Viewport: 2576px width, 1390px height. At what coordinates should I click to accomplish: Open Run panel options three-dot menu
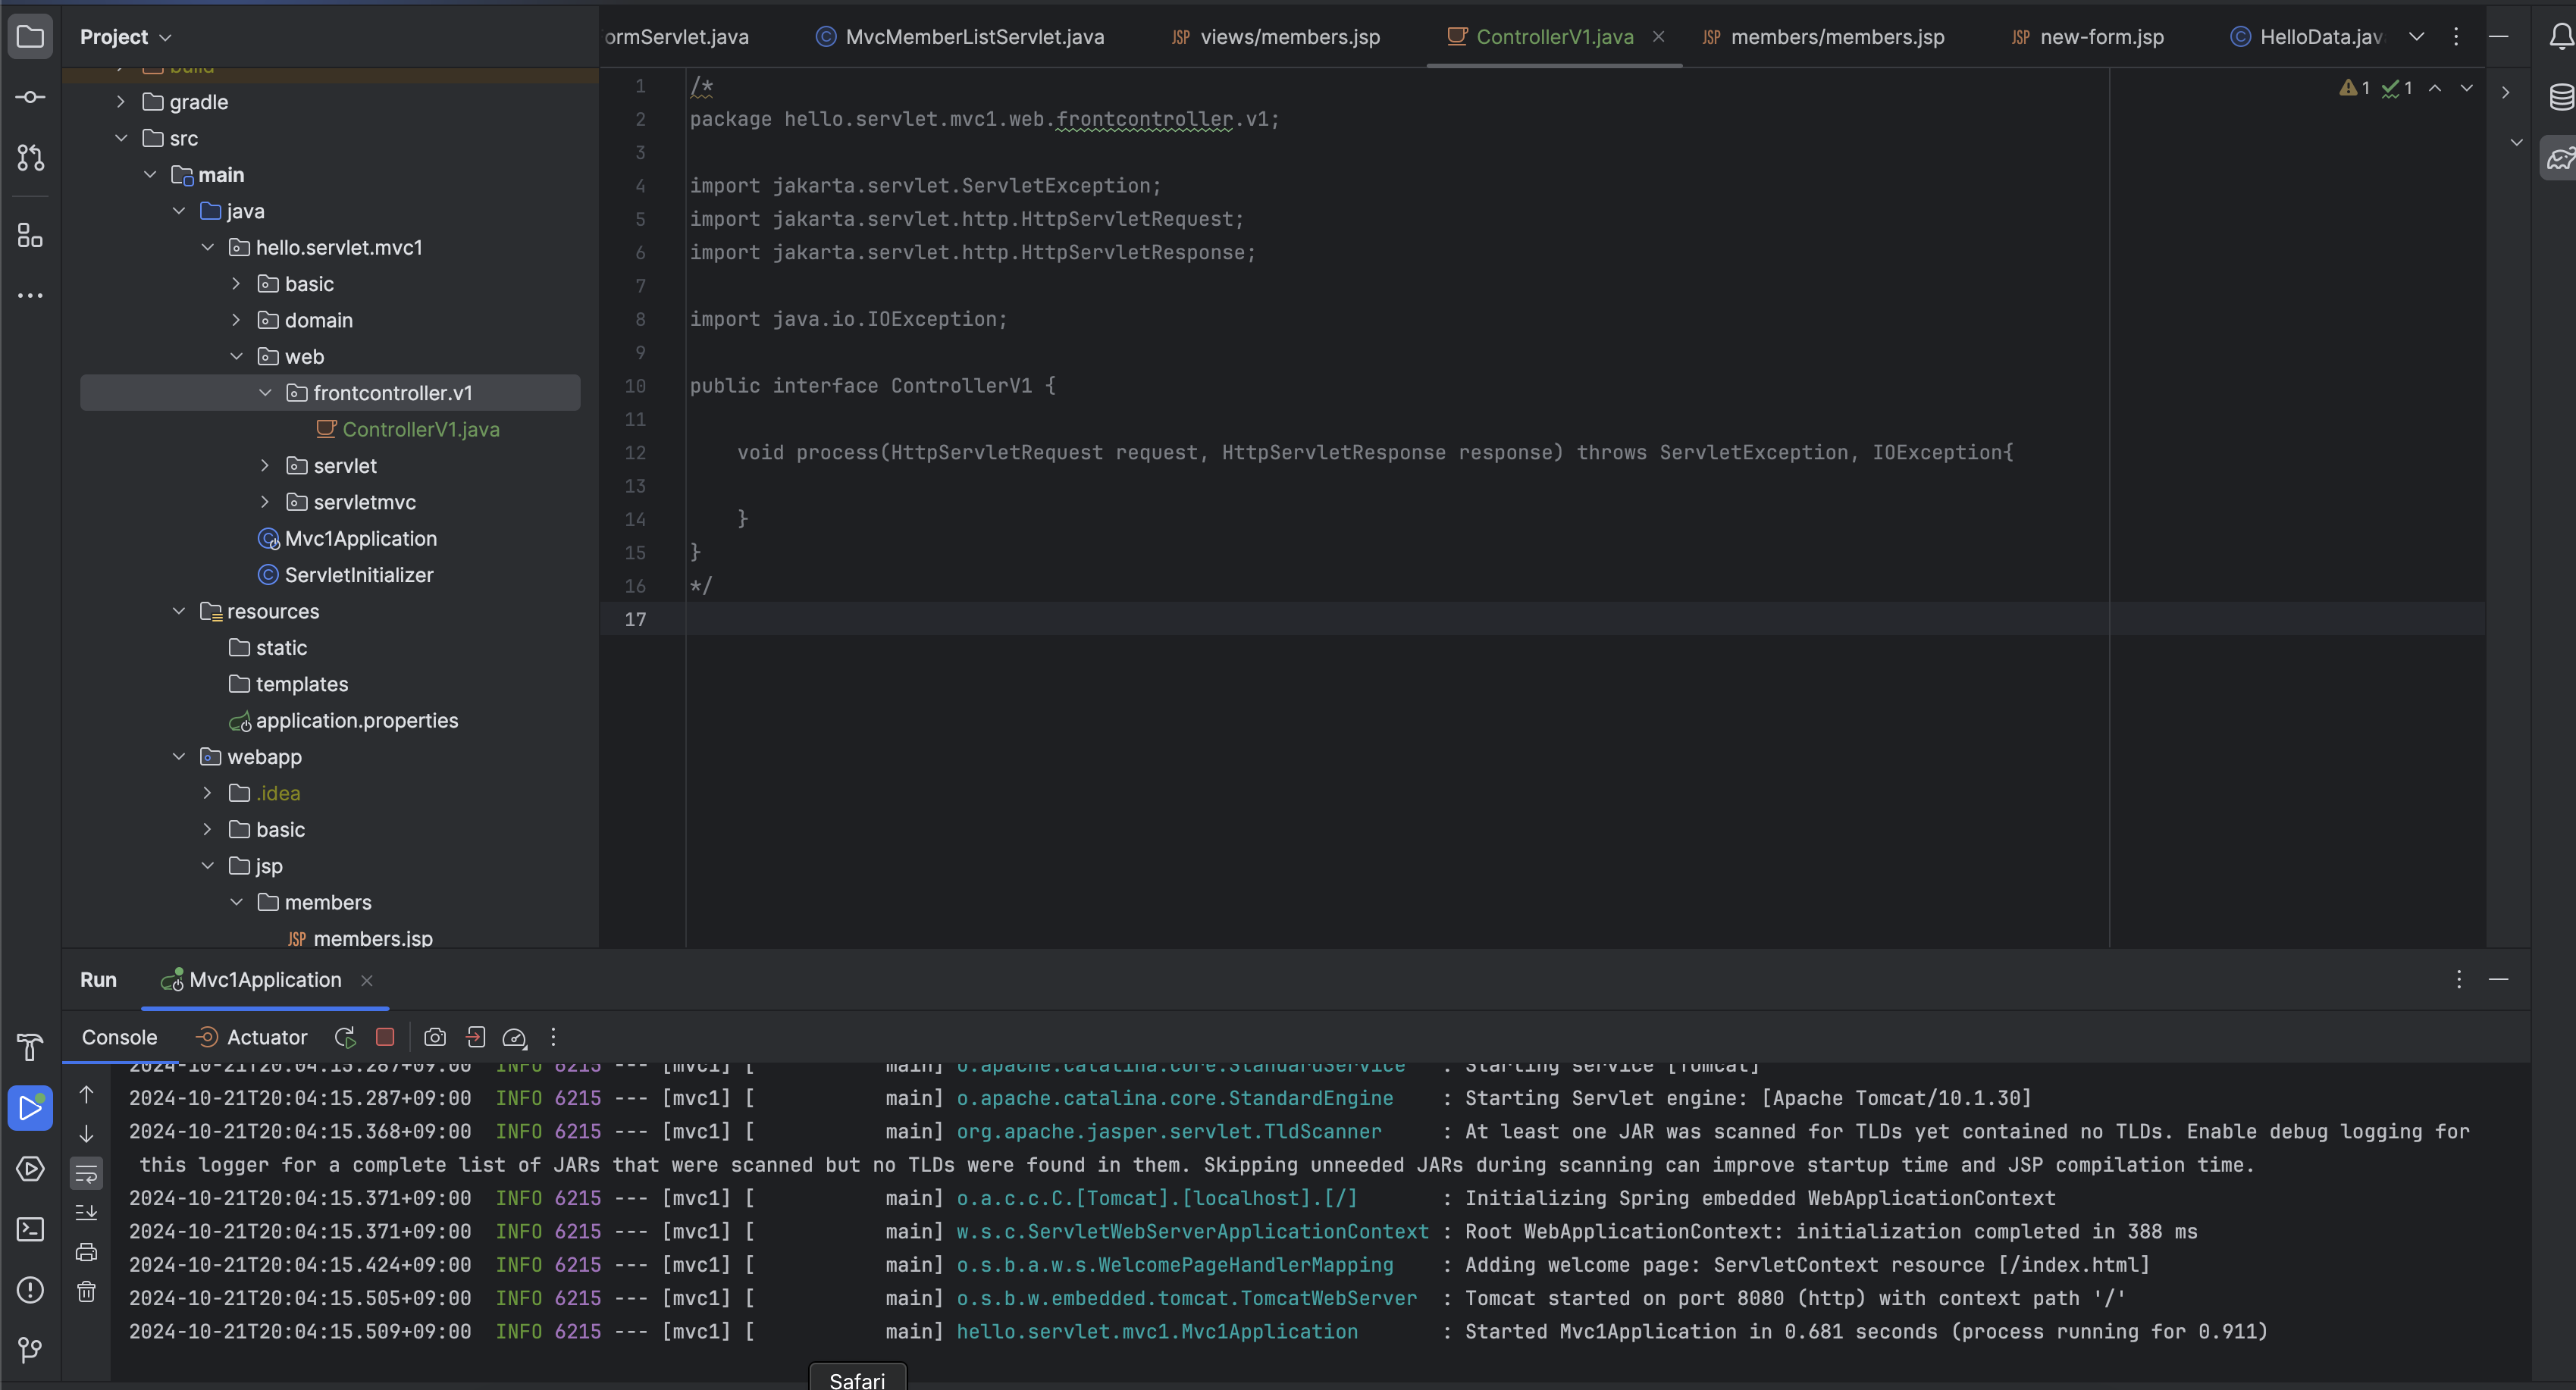(x=2459, y=979)
